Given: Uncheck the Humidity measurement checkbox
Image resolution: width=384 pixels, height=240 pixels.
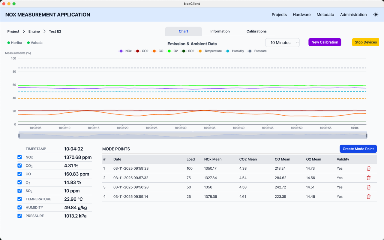Looking at the screenshot, I should tap(19, 208).
